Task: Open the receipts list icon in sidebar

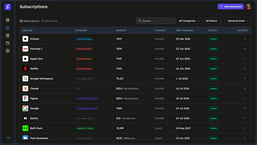Action: [7, 36]
